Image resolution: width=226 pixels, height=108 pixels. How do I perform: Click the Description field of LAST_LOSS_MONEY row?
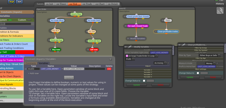[x=95, y=69]
